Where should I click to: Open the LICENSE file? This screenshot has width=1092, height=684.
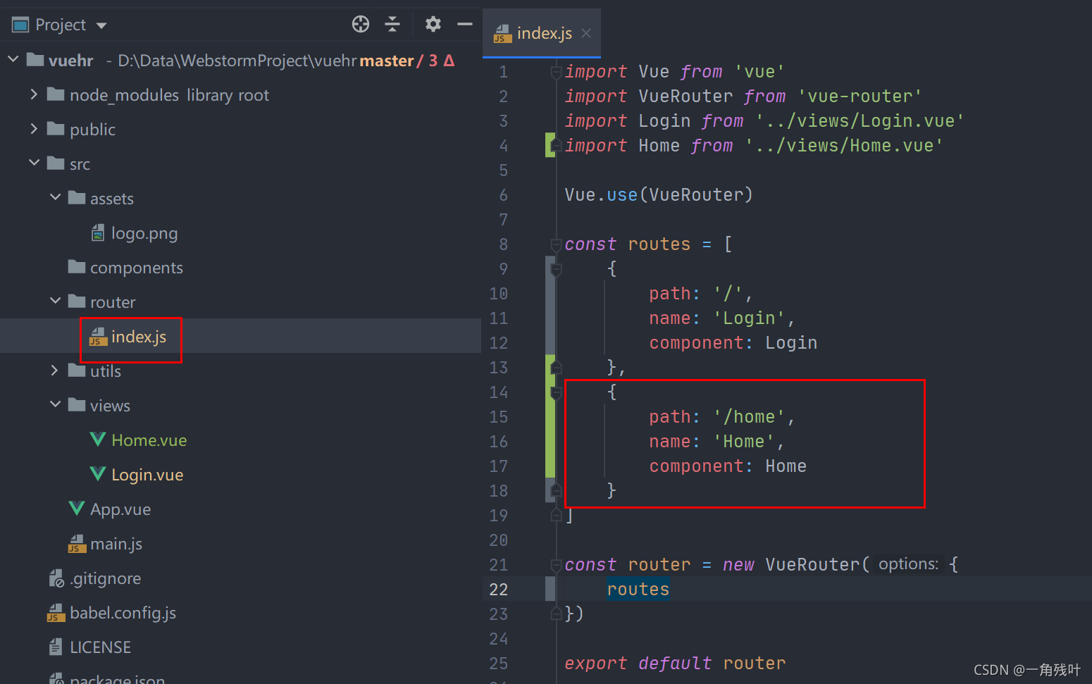point(100,647)
